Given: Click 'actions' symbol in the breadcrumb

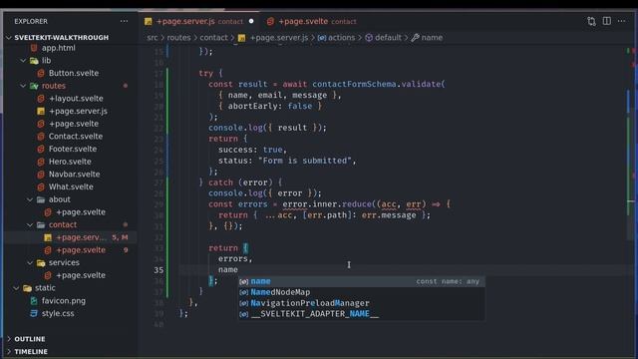Looking at the screenshot, I should point(341,38).
